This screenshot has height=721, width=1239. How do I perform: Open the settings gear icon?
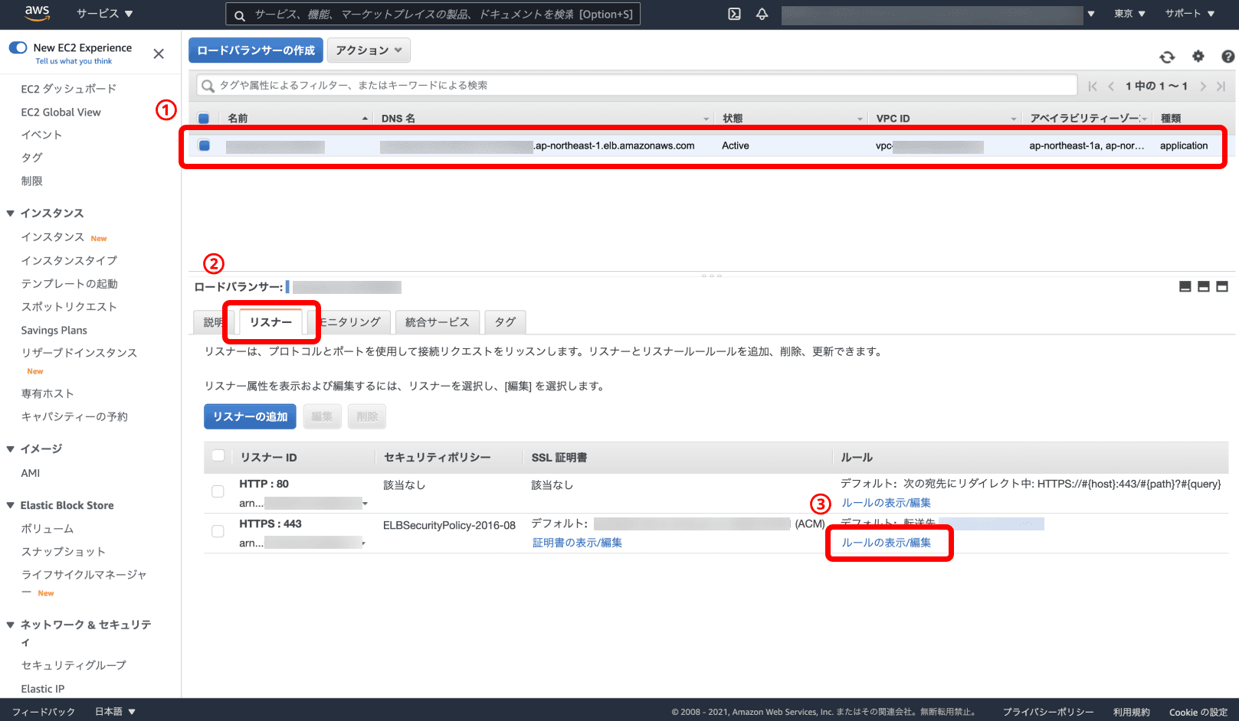pos(1198,56)
